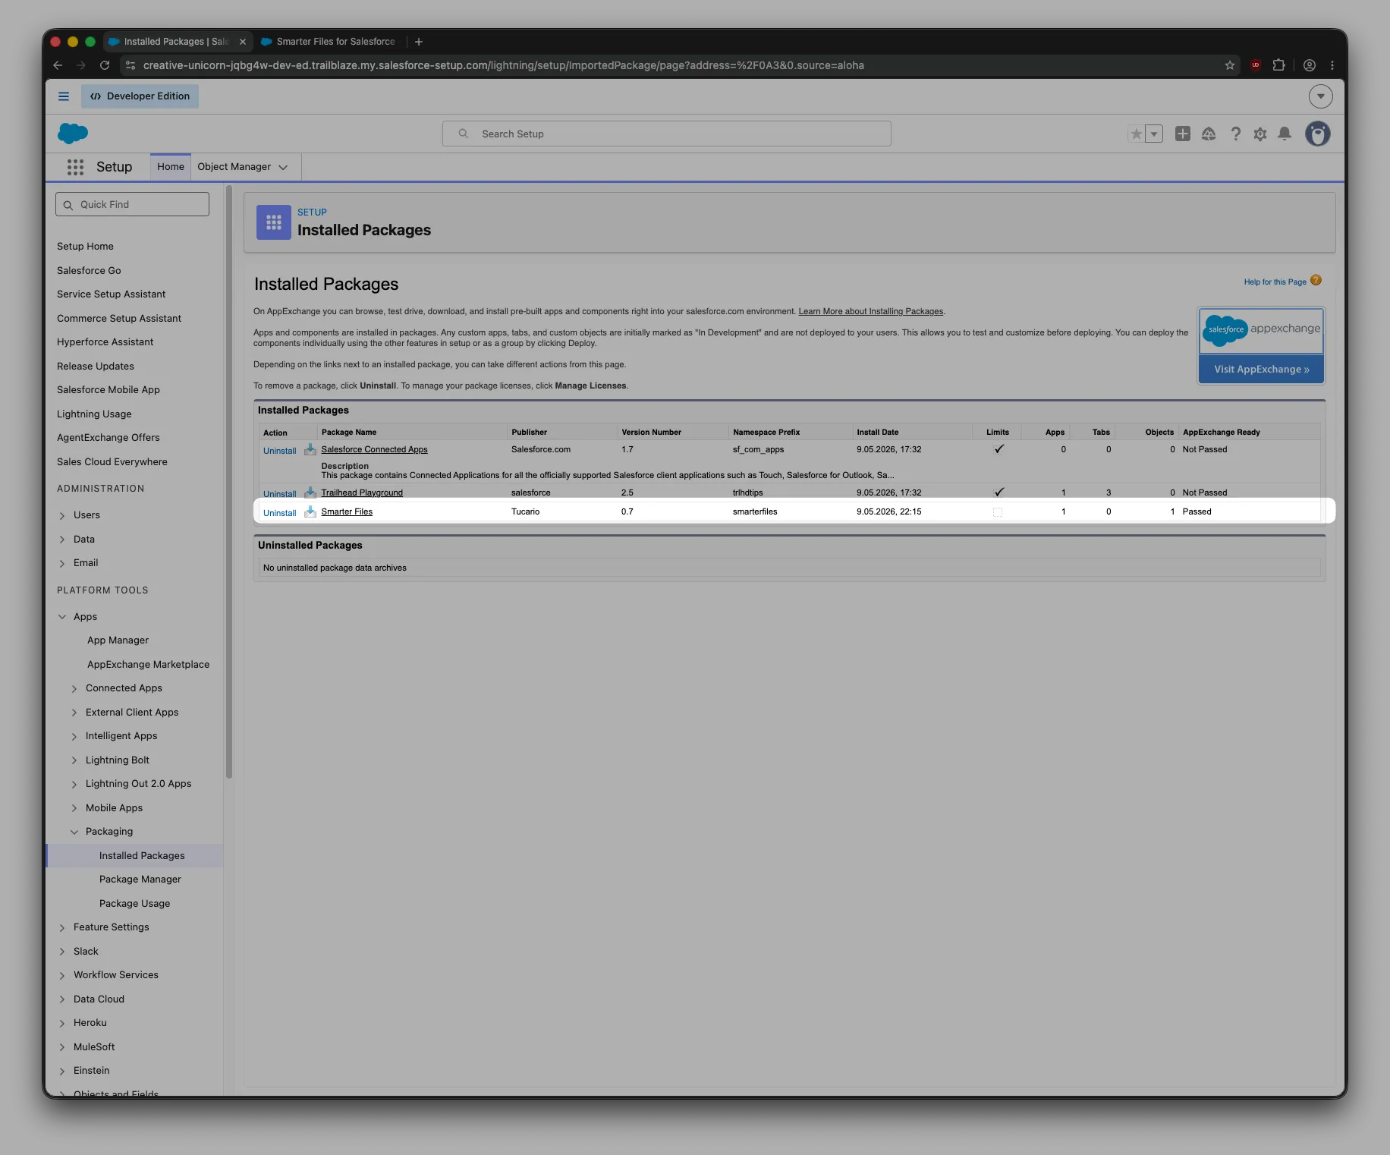Click the Developer Edition badge
1390x1155 pixels.
(x=140, y=96)
